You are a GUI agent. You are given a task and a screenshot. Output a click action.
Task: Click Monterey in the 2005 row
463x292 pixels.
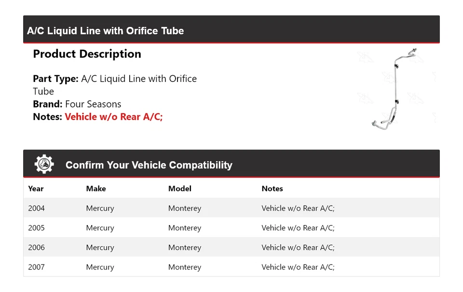pyautogui.click(x=184, y=228)
